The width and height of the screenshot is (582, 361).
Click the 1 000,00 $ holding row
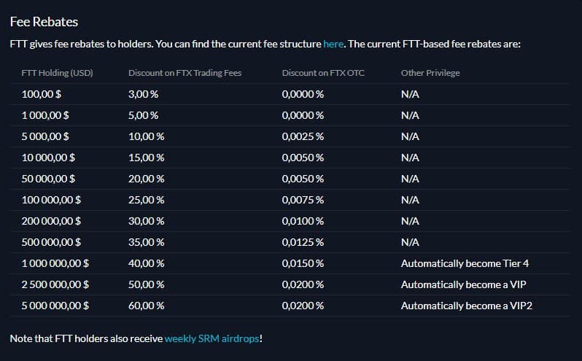(x=291, y=115)
